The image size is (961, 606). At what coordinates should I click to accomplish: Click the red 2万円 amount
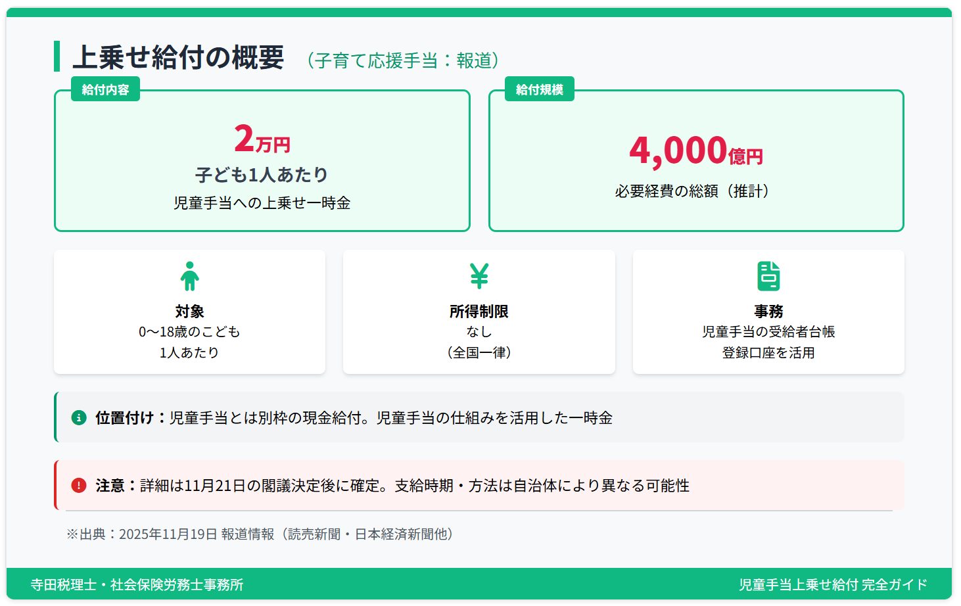pyautogui.click(x=262, y=139)
